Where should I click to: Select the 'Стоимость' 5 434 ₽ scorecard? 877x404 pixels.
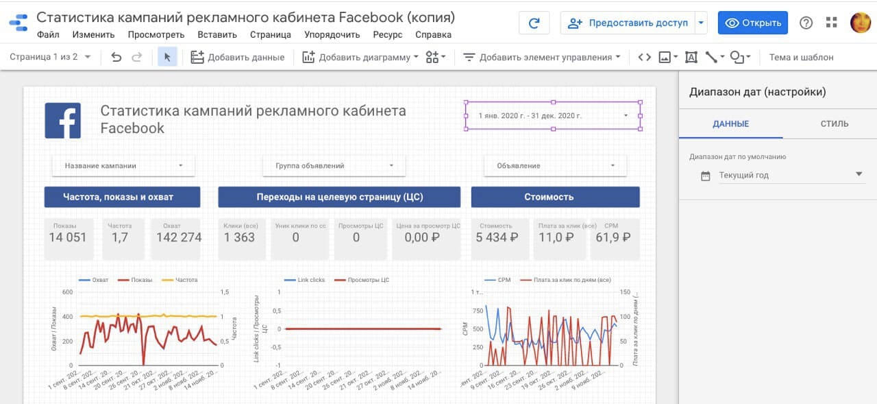tap(499, 239)
